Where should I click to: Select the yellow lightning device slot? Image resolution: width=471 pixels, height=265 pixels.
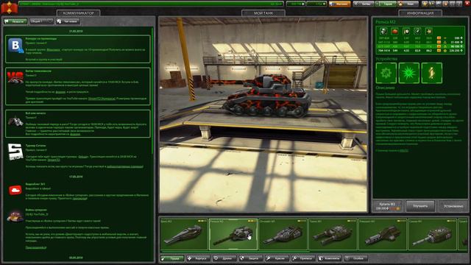click(x=432, y=73)
